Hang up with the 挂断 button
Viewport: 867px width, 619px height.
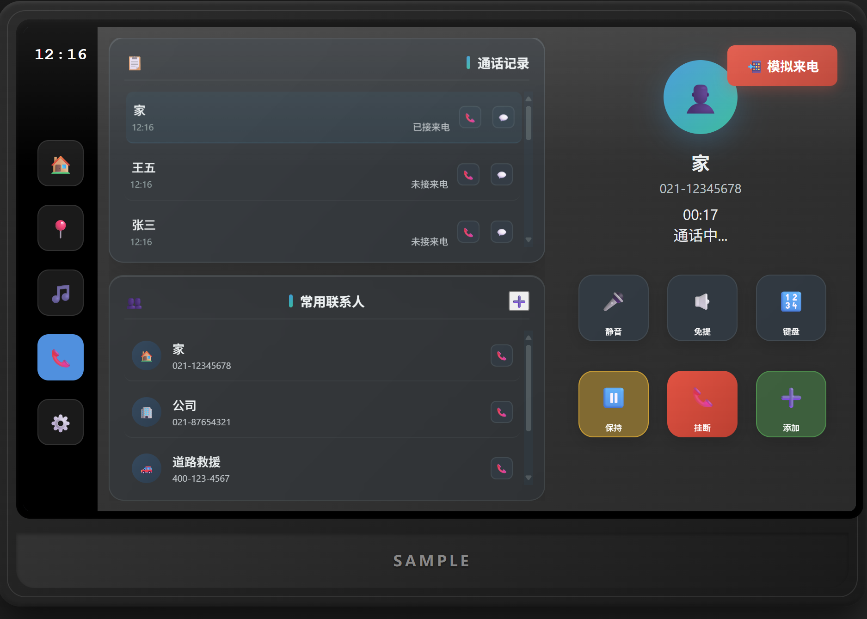click(702, 404)
